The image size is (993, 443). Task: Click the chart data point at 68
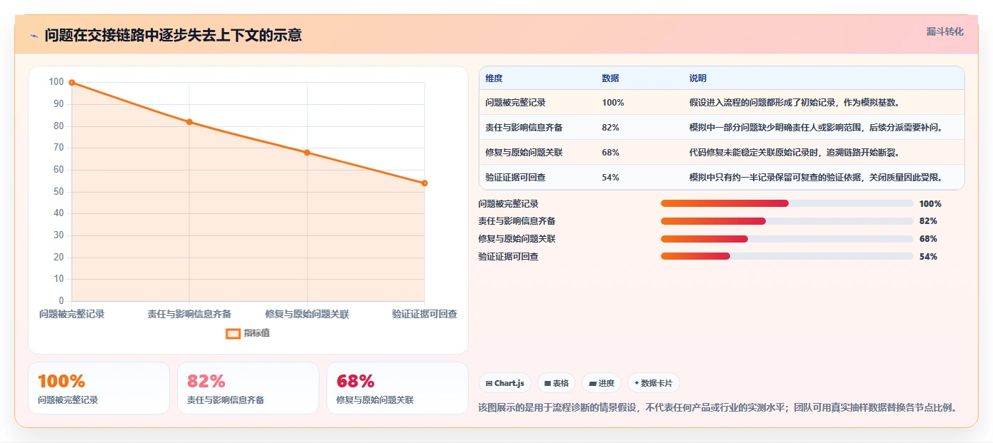coord(307,153)
